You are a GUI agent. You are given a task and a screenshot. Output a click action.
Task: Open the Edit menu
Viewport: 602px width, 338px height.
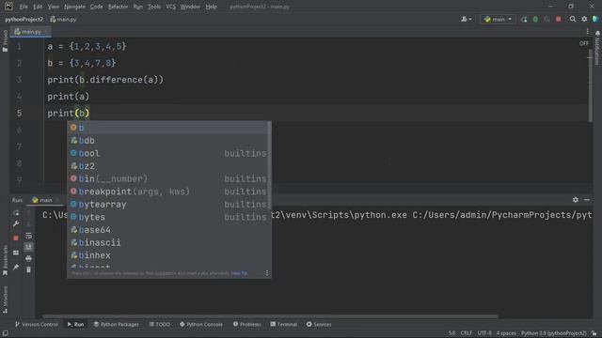(38, 7)
